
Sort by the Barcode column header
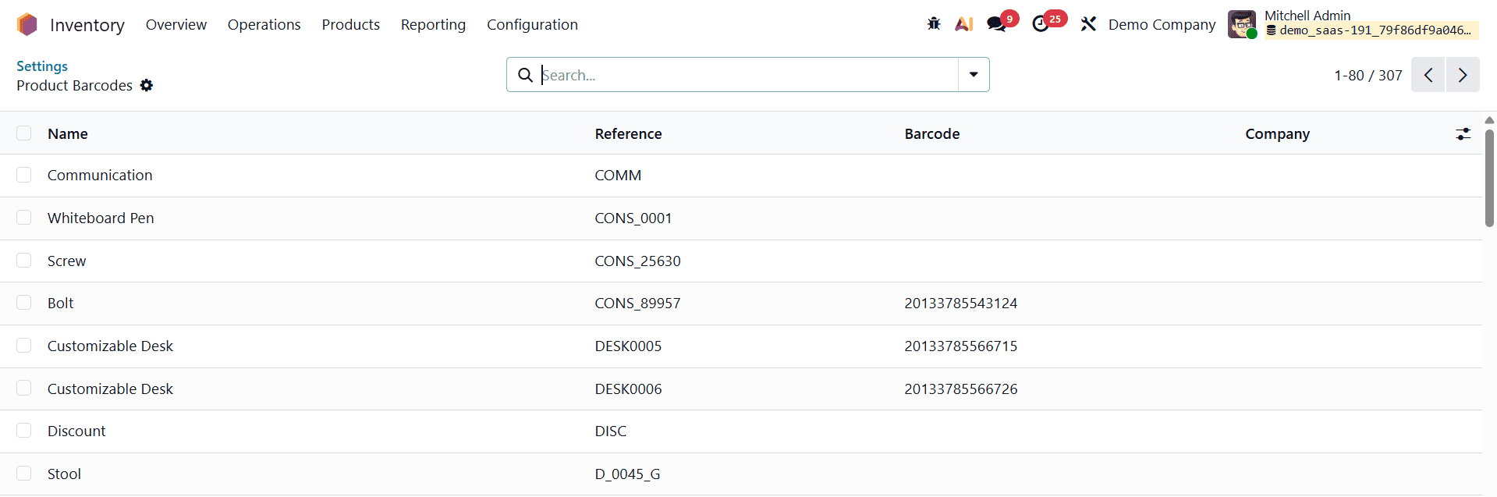(x=932, y=133)
